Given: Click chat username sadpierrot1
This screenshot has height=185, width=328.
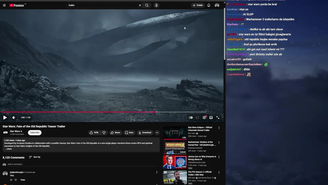Looking at the screenshot, I should (234, 69).
